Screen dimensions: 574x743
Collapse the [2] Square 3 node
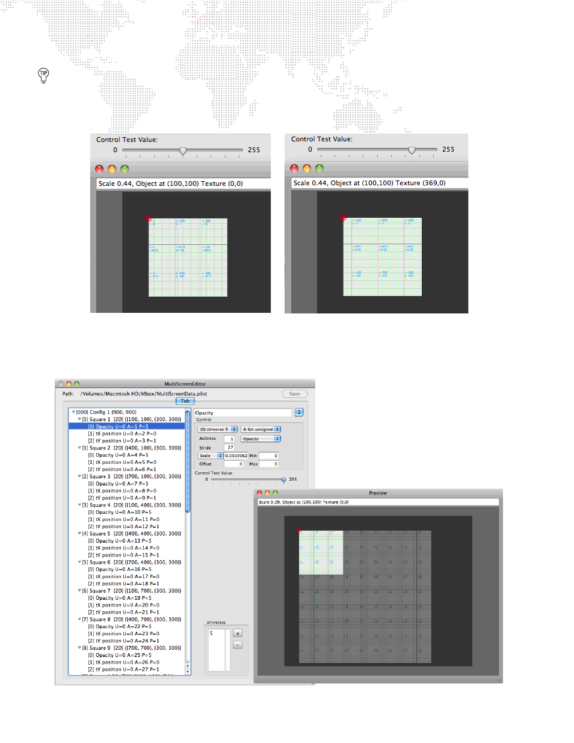pos(79,476)
